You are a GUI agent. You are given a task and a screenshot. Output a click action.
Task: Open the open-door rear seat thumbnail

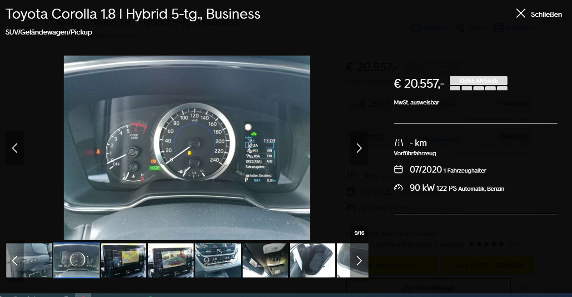click(313, 260)
